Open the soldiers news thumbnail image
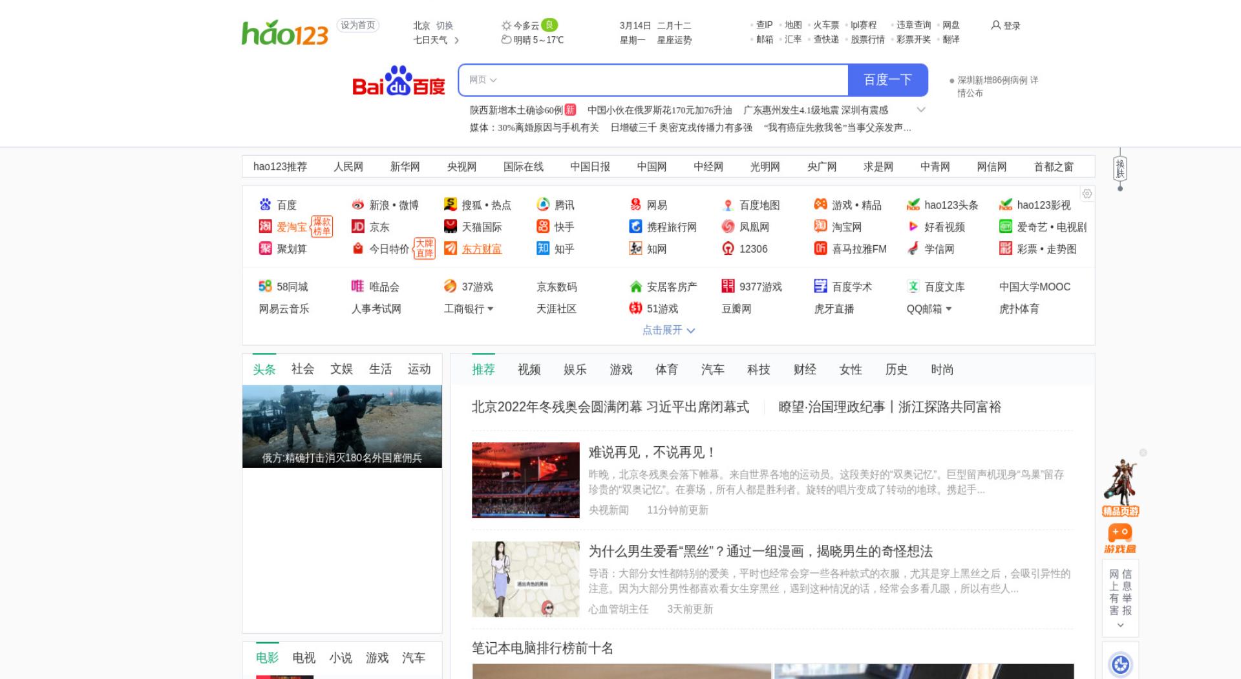Viewport: 1241px width, 679px height. click(342, 426)
